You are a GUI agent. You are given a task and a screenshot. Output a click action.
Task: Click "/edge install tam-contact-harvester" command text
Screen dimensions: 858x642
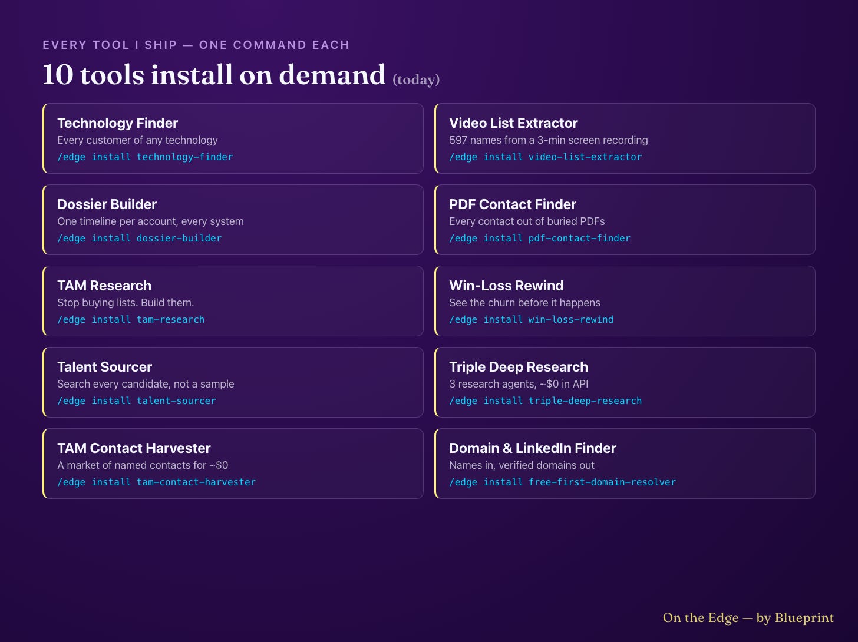157,482
